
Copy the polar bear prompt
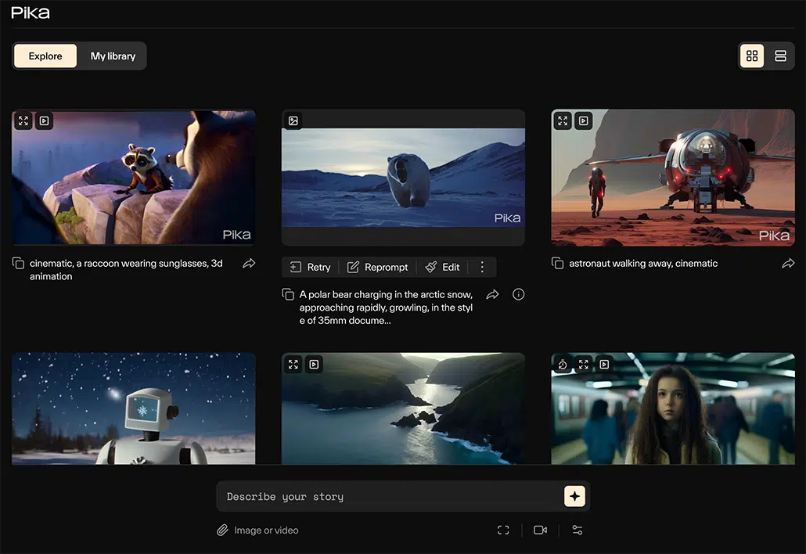point(288,294)
